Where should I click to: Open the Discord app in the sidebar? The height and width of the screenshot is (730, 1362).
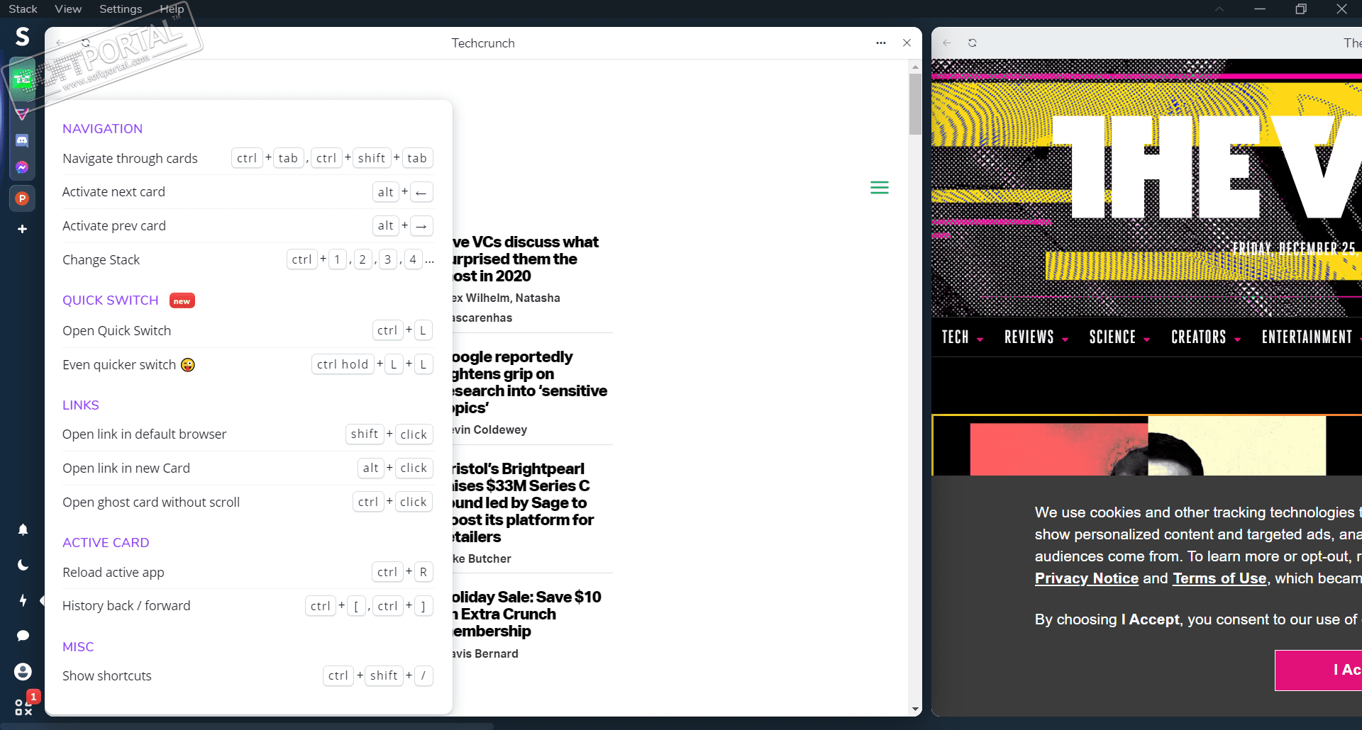pyautogui.click(x=23, y=140)
